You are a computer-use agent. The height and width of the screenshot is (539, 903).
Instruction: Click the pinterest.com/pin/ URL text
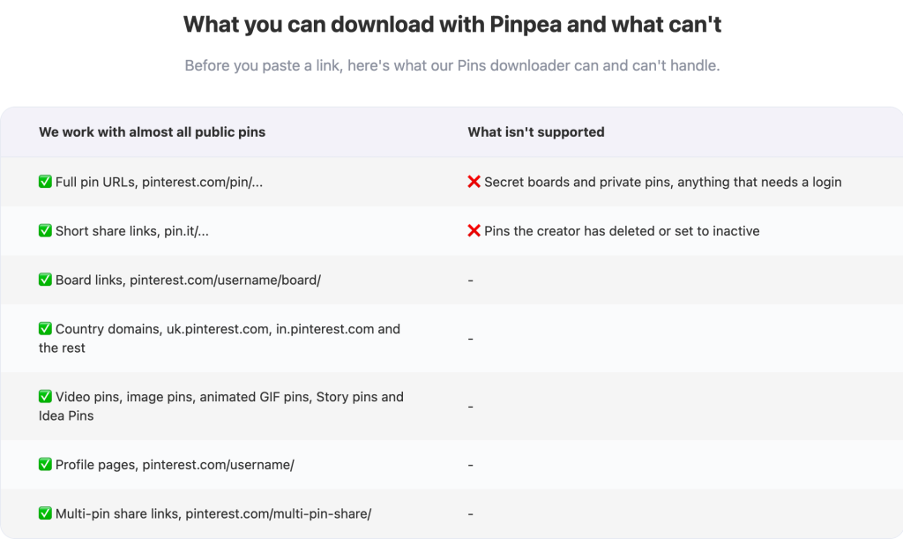point(202,182)
